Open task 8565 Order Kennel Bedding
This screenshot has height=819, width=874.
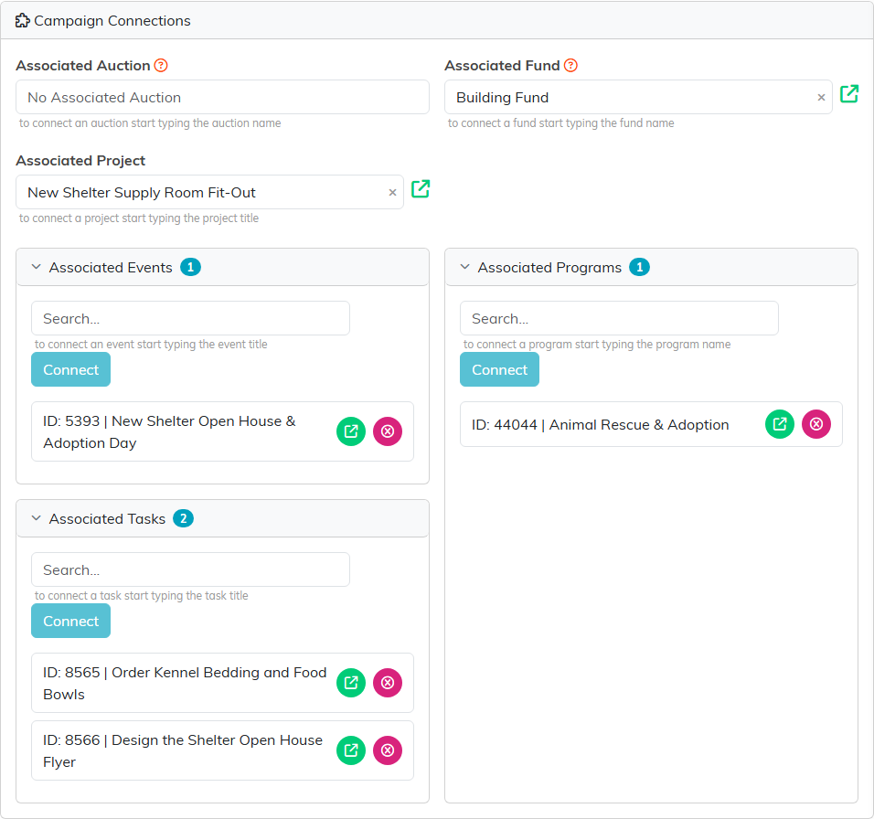tap(350, 683)
